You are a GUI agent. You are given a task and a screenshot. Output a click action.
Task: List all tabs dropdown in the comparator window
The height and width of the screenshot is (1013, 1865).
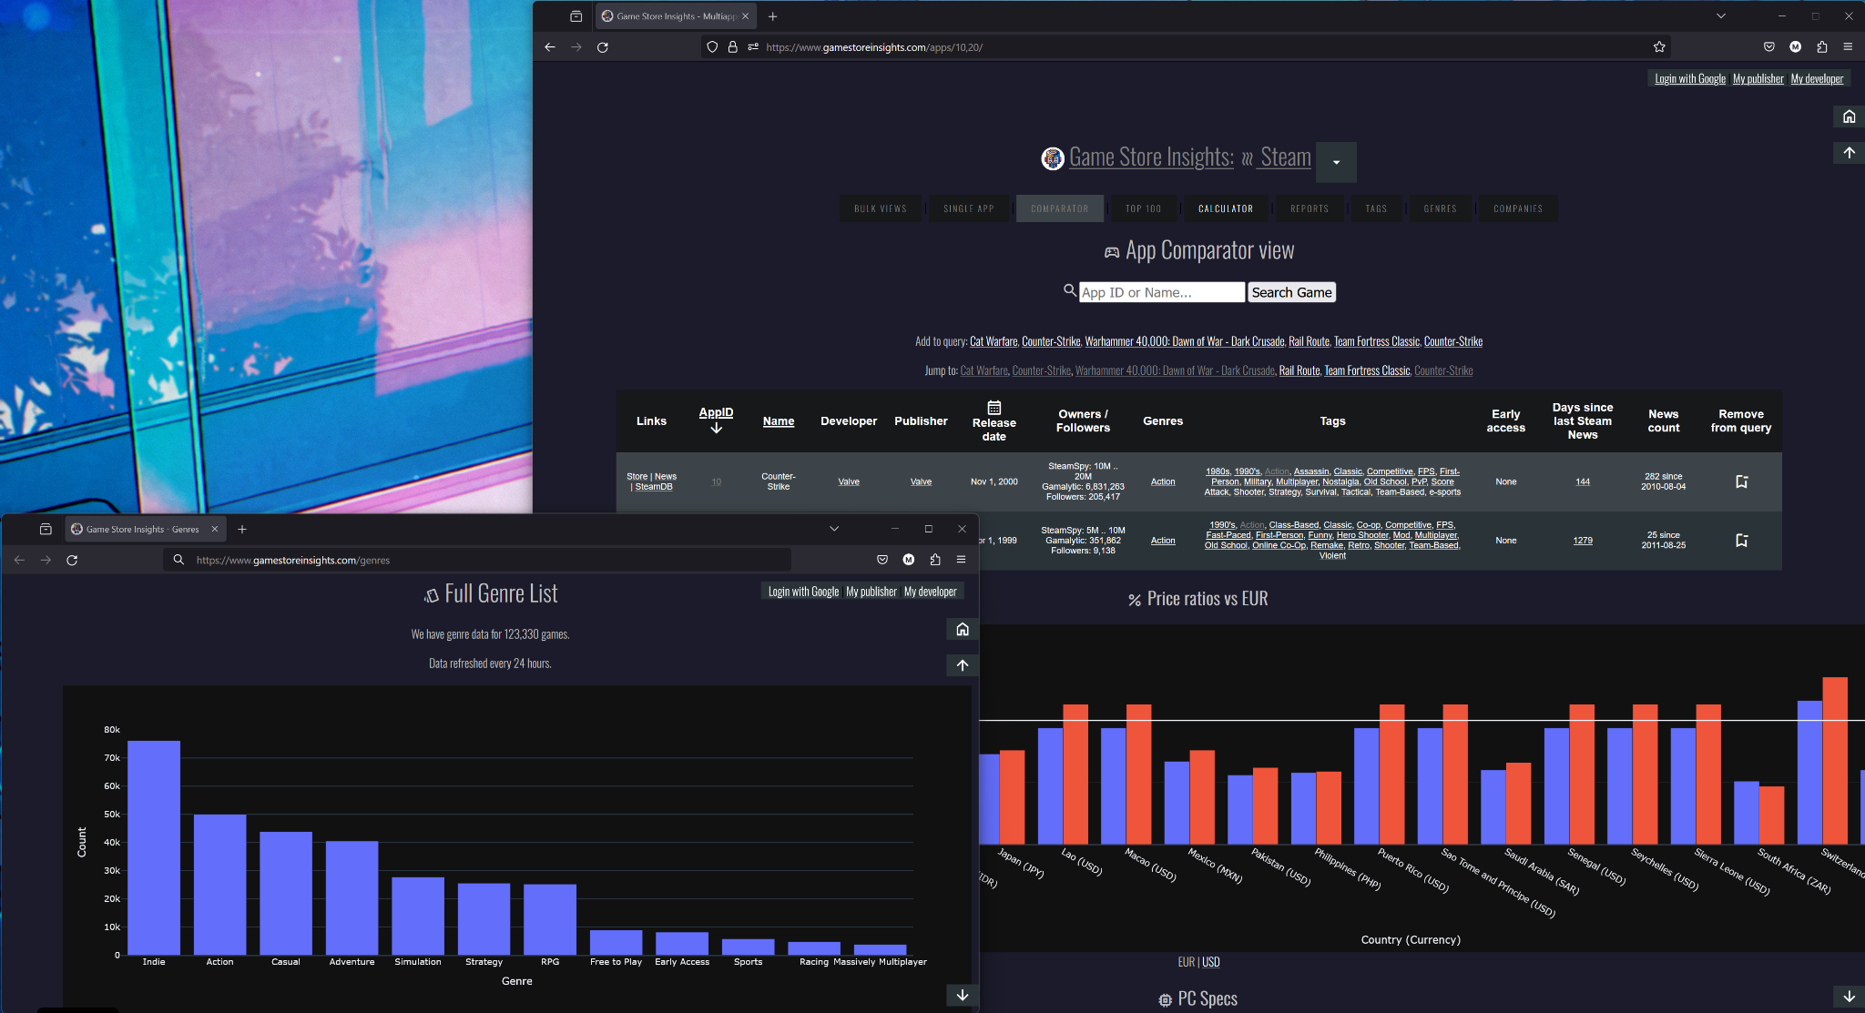pyautogui.click(x=1720, y=16)
